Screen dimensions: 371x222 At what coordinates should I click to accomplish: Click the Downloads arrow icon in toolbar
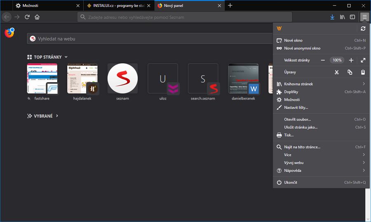[332, 17]
